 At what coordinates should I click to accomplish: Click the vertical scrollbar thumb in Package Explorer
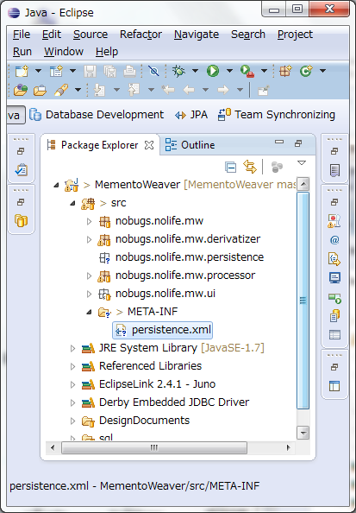point(303,301)
